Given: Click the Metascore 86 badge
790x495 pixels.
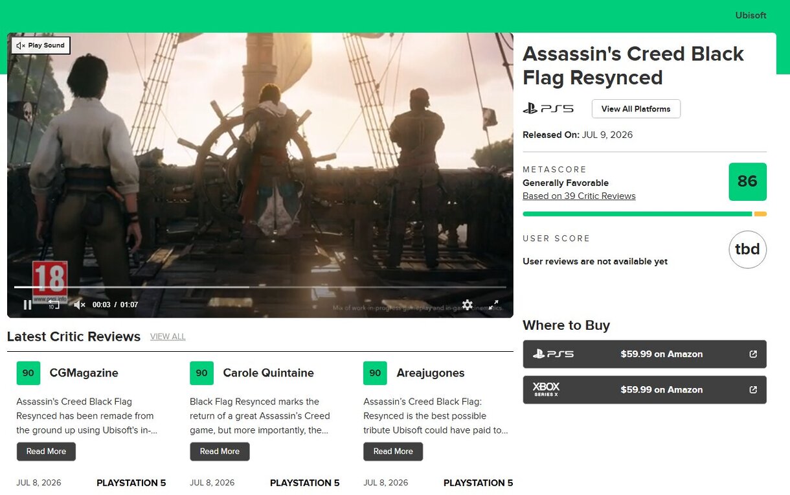Looking at the screenshot, I should 747,181.
